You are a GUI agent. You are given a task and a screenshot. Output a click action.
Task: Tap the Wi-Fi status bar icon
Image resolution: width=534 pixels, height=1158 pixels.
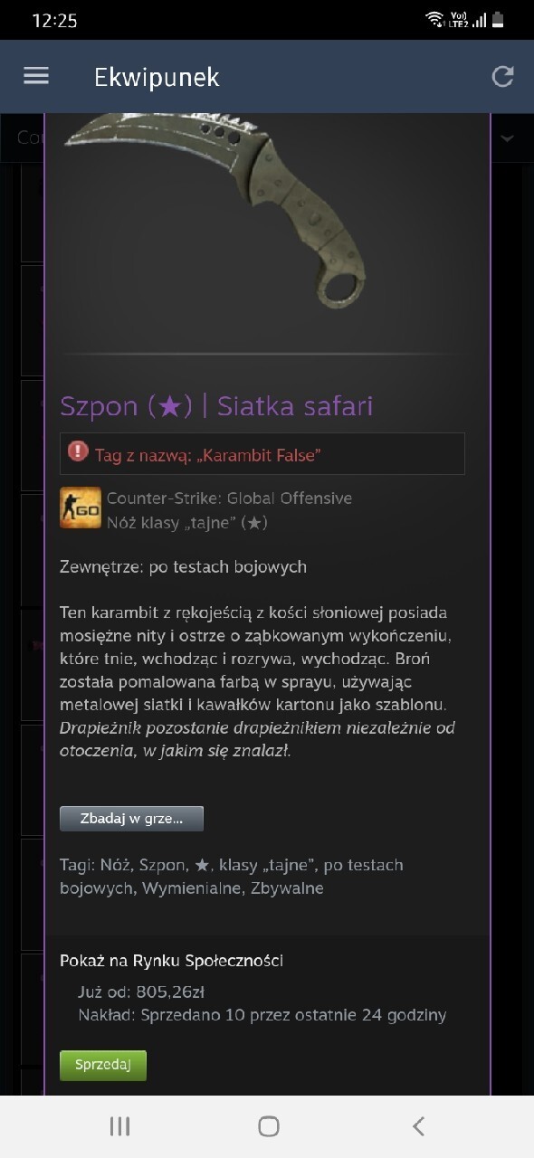[x=434, y=19]
